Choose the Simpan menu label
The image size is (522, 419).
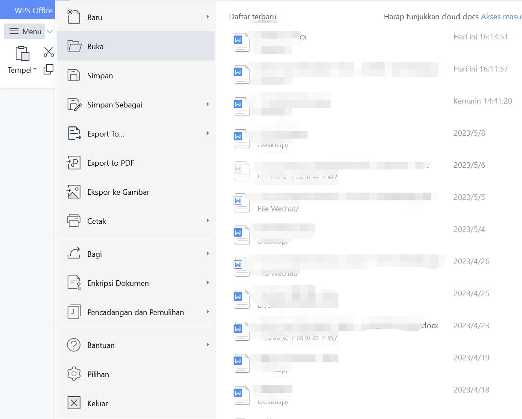[x=100, y=76]
